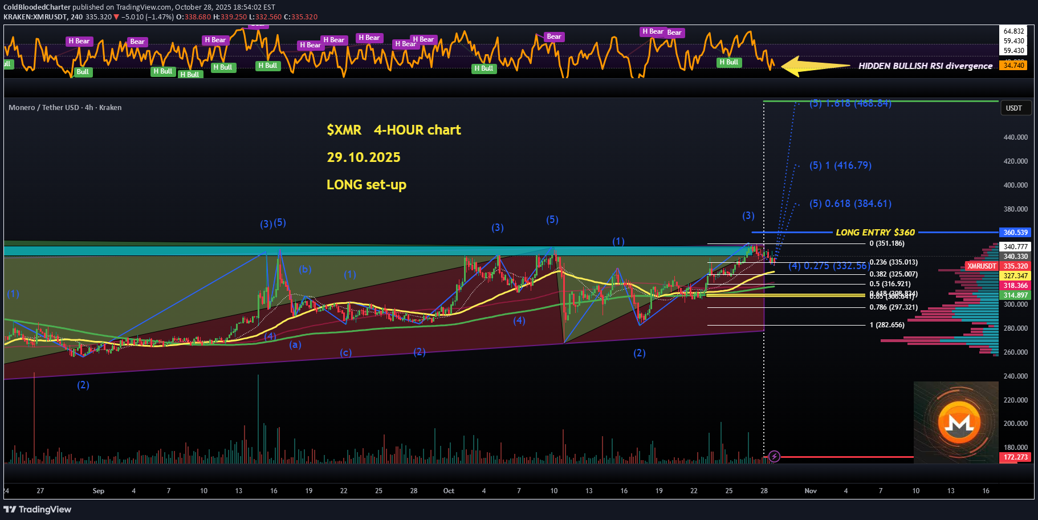The height and width of the screenshot is (520, 1038).
Task: Select the purple lightning quick-trade icon
Action: tap(774, 457)
